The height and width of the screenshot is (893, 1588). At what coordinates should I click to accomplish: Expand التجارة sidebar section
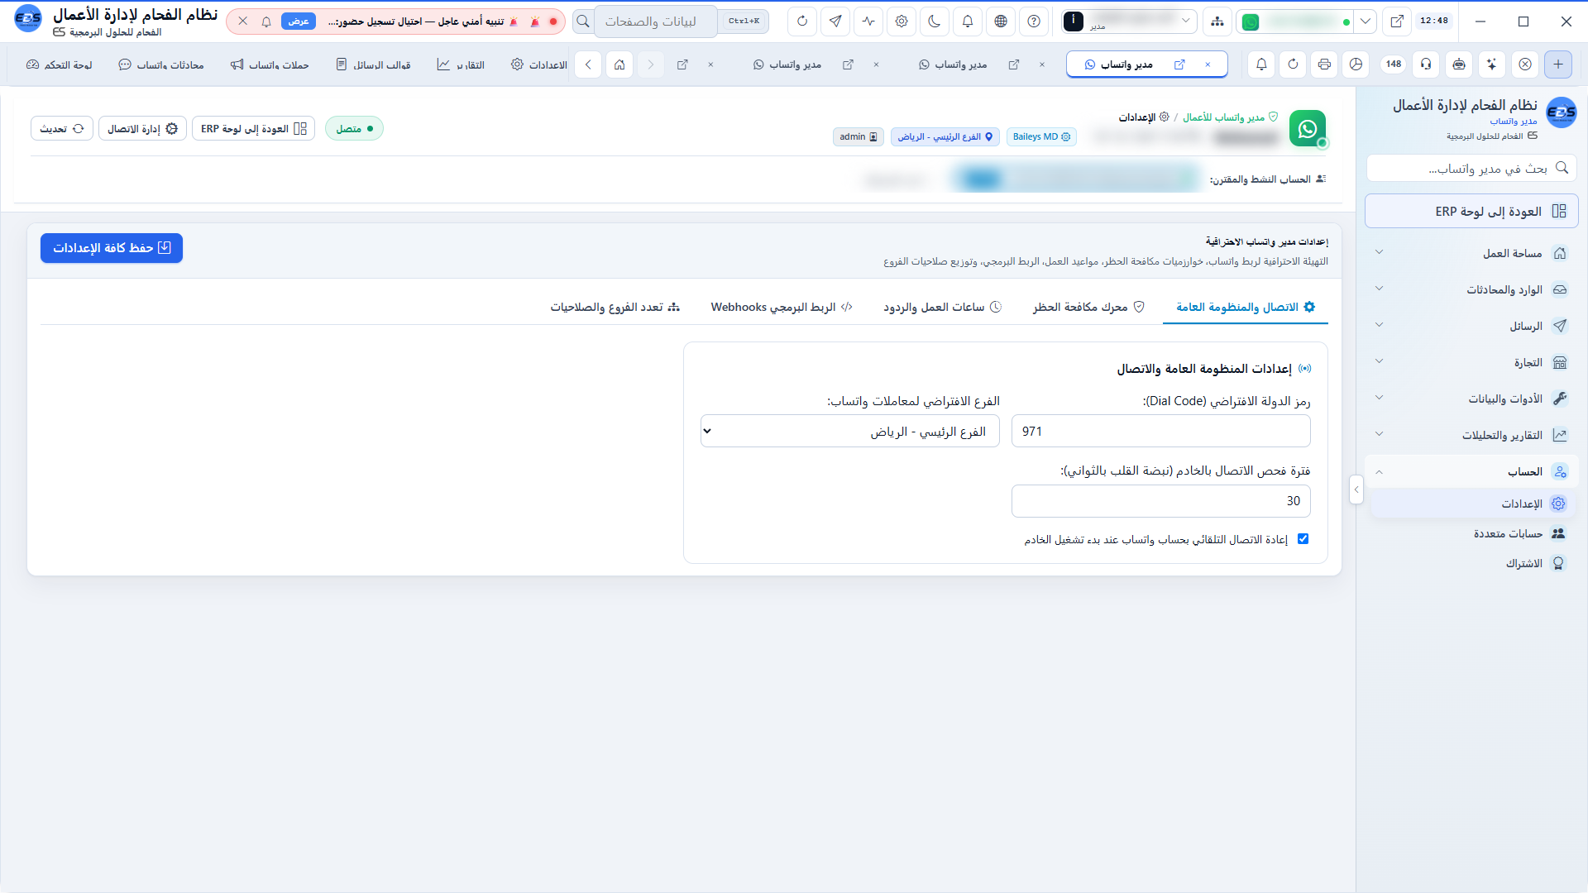(x=1471, y=363)
